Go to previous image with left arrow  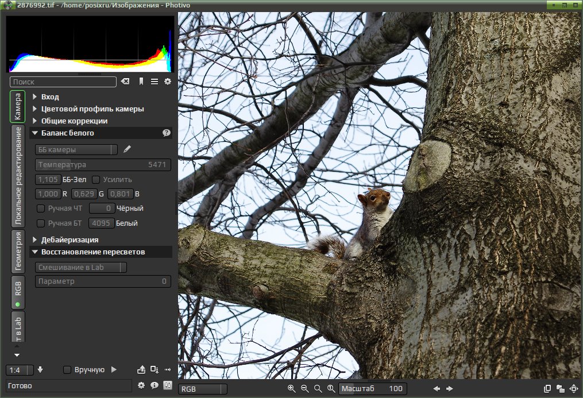pyautogui.click(x=437, y=389)
